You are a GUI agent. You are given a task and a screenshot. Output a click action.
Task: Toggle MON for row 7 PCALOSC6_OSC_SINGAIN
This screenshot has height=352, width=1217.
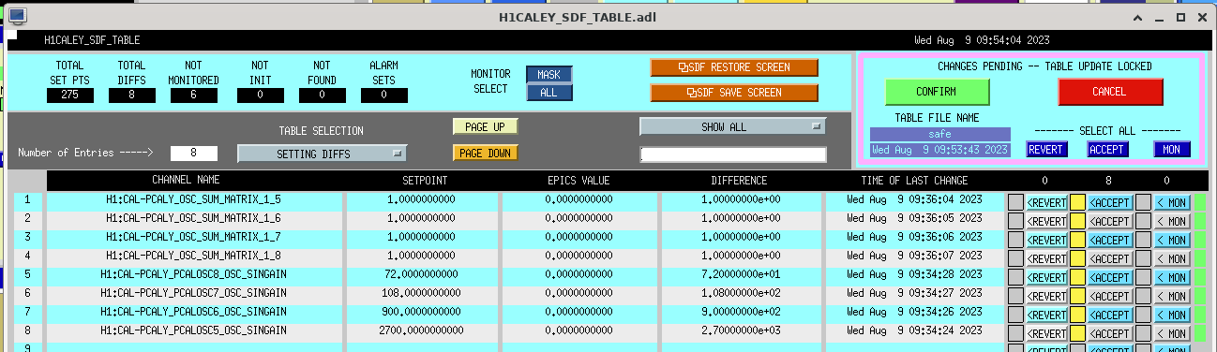pos(1172,315)
